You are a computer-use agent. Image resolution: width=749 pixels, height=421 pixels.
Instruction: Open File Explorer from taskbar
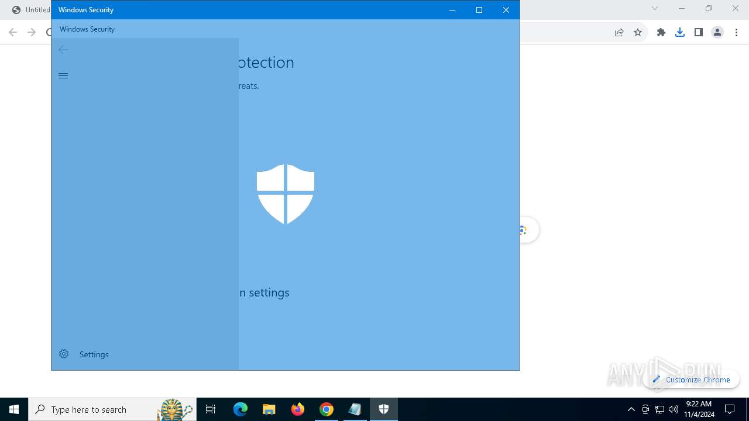[x=269, y=409]
